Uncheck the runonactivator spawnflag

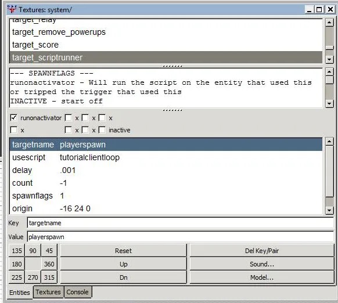pyautogui.click(x=13, y=118)
